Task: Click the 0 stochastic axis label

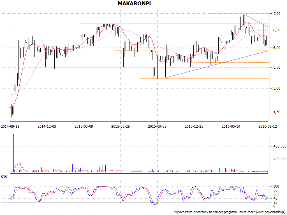Action: 274,206
